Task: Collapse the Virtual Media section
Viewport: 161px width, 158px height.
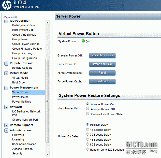Action: [6, 74]
